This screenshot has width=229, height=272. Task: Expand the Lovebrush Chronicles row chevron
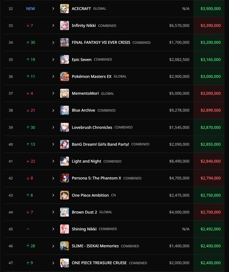pos(53,127)
